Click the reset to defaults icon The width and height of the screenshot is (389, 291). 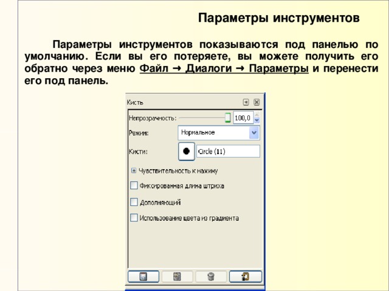tap(246, 276)
